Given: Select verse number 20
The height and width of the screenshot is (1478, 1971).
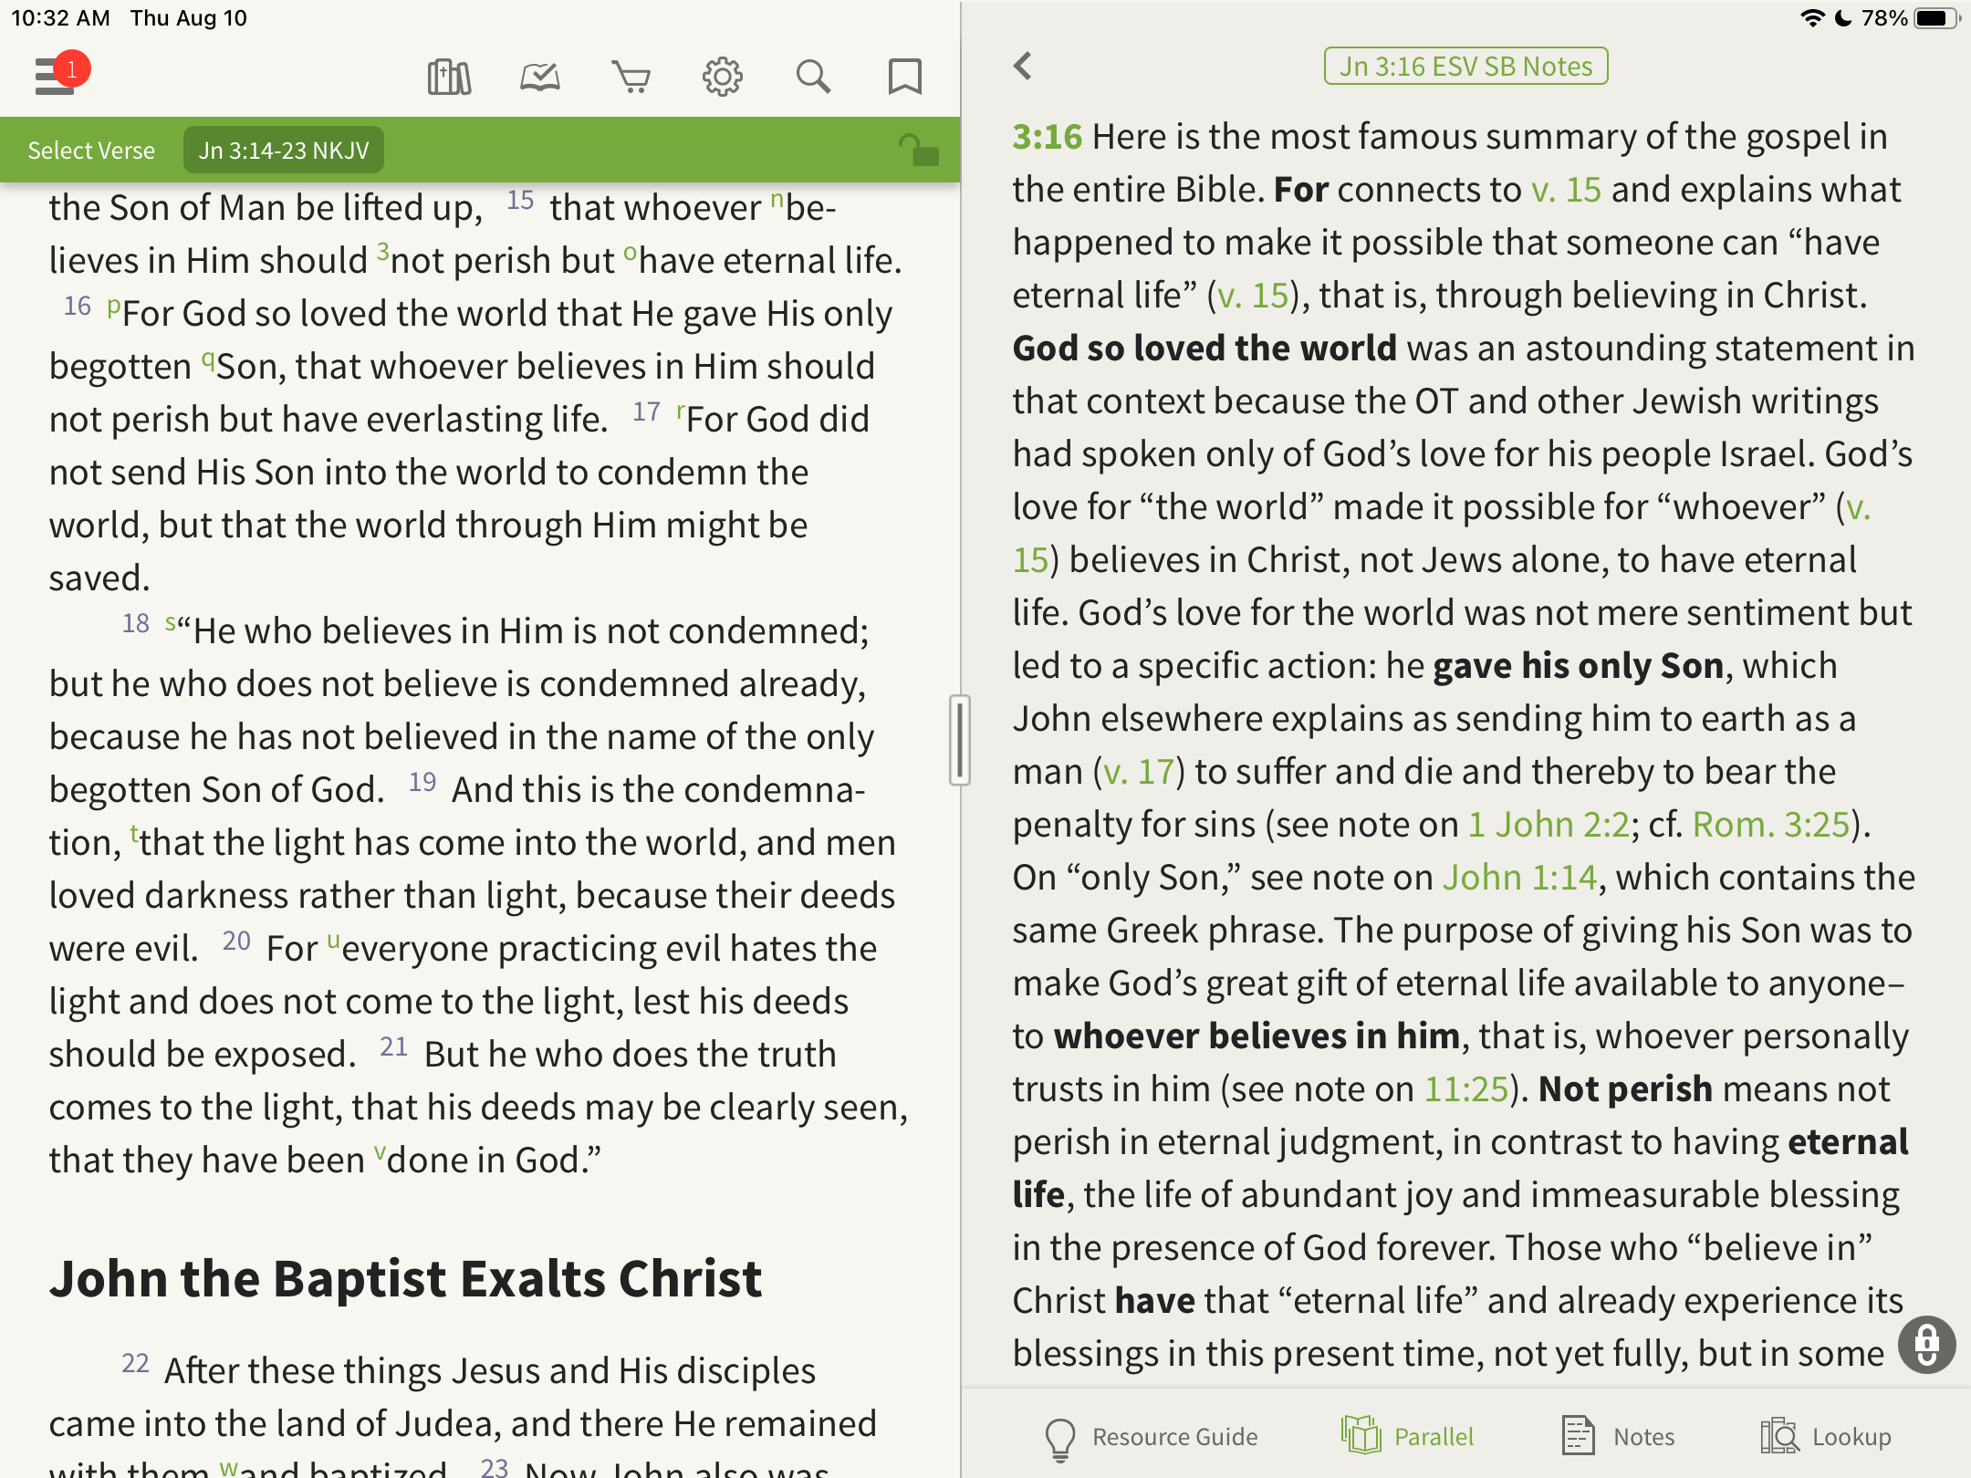Looking at the screenshot, I should [x=236, y=941].
